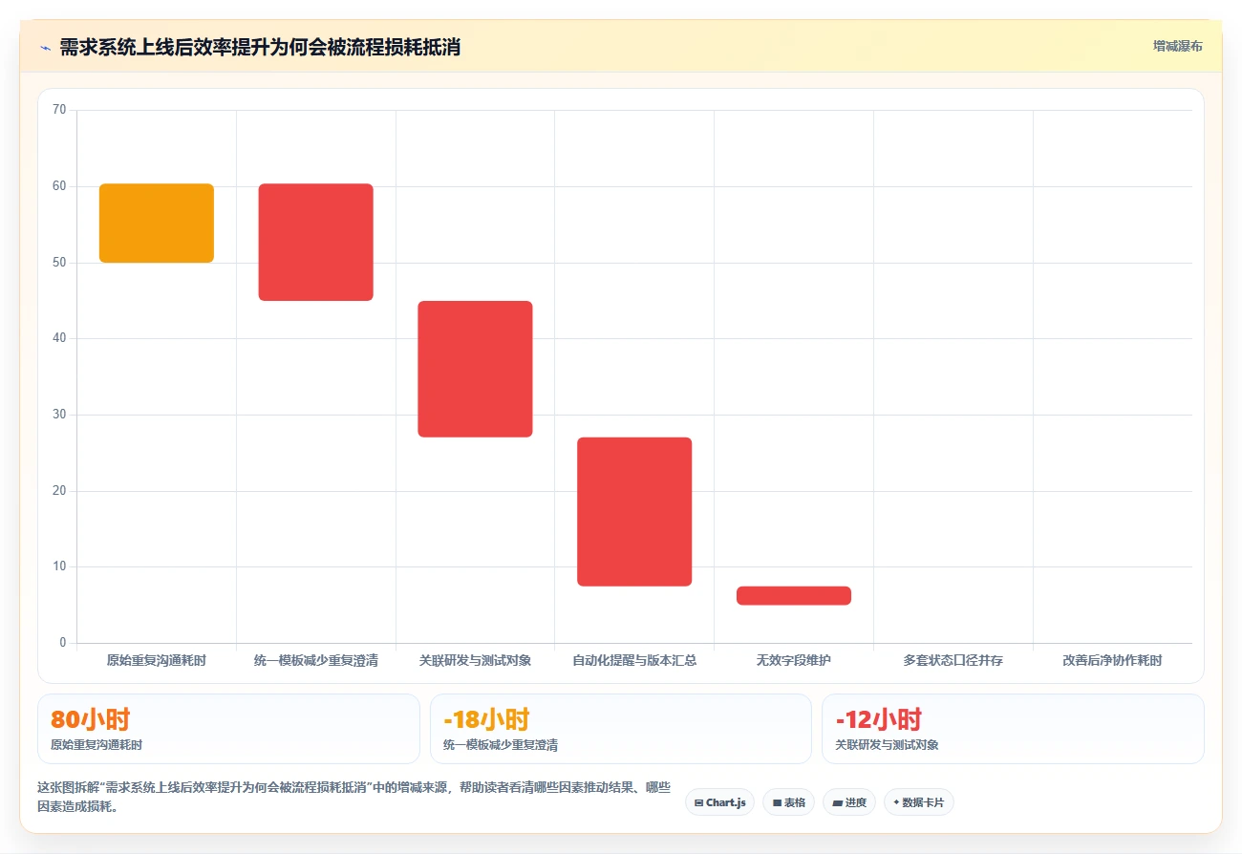Select the 进度 chip
The width and height of the screenshot is (1242, 854).
pyautogui.click(x=848, y=802)
